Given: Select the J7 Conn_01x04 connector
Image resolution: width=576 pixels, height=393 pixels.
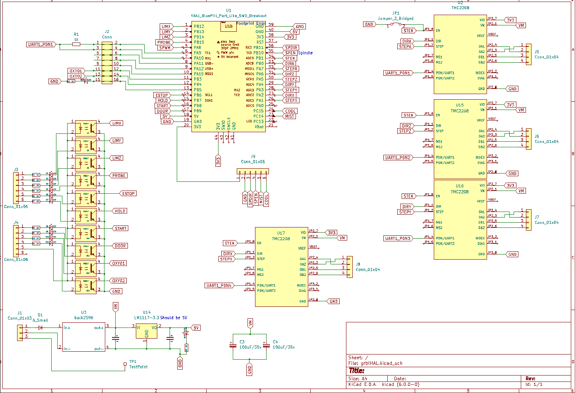Looking at the screenshot, I should 528,220.
